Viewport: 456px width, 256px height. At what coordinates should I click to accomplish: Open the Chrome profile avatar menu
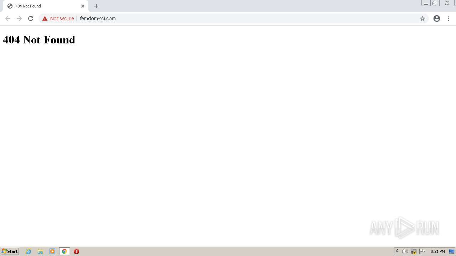tap(437, 18)
